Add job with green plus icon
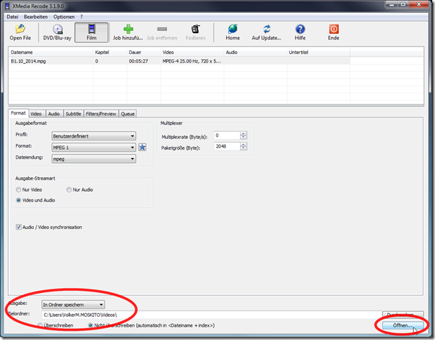 [128, 31]
